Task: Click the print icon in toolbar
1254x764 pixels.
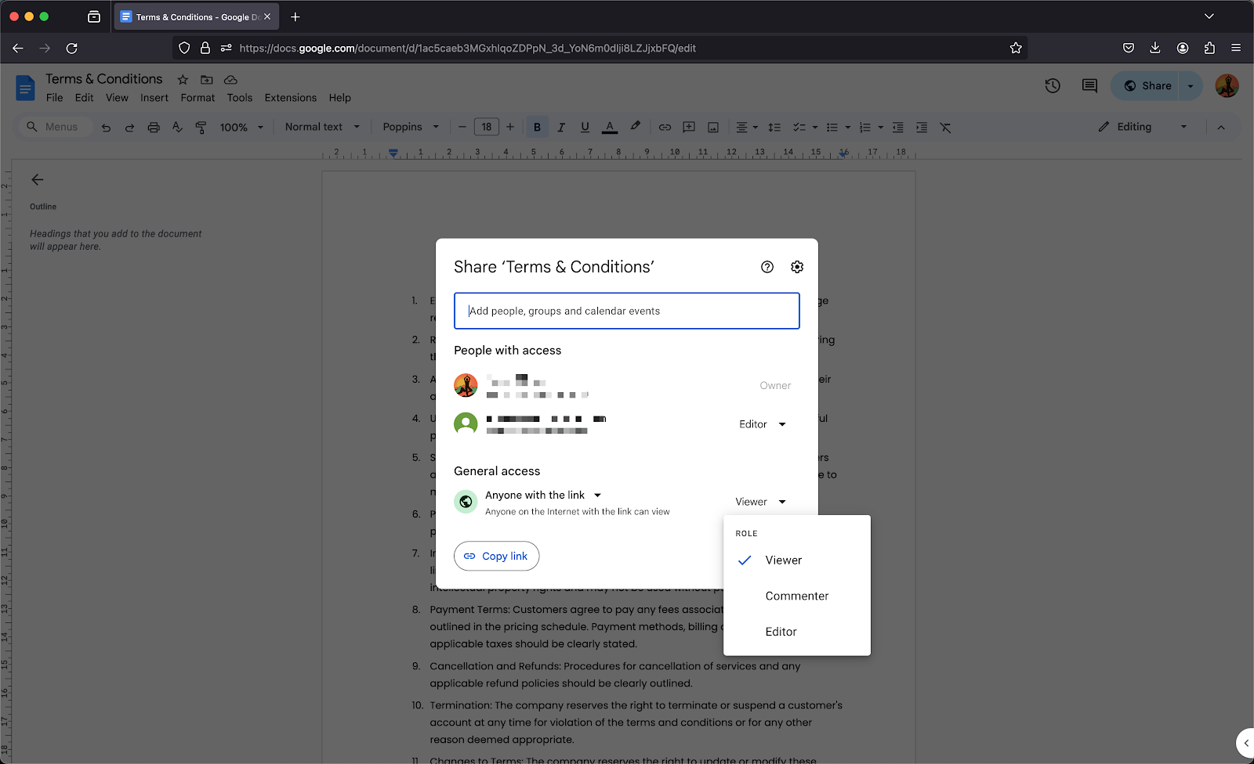Action: [154, 127]
